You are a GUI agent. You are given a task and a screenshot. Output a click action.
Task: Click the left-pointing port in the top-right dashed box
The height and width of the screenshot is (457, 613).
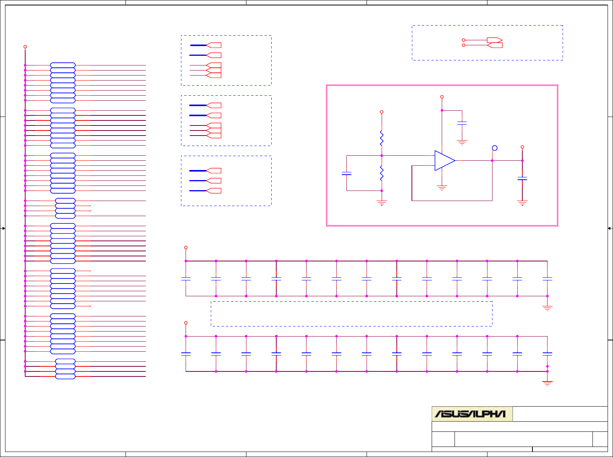[494, 45]
